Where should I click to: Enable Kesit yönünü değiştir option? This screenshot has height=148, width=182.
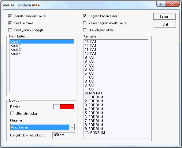click(x=10, y=30)
